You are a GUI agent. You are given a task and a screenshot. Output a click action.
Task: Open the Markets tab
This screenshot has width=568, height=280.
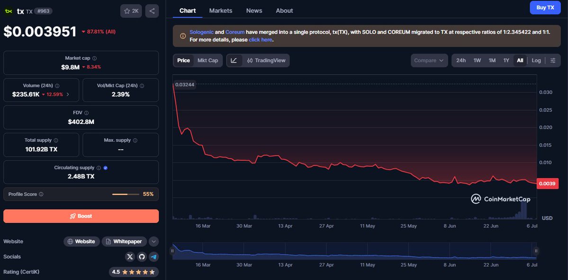coord(221,10)
